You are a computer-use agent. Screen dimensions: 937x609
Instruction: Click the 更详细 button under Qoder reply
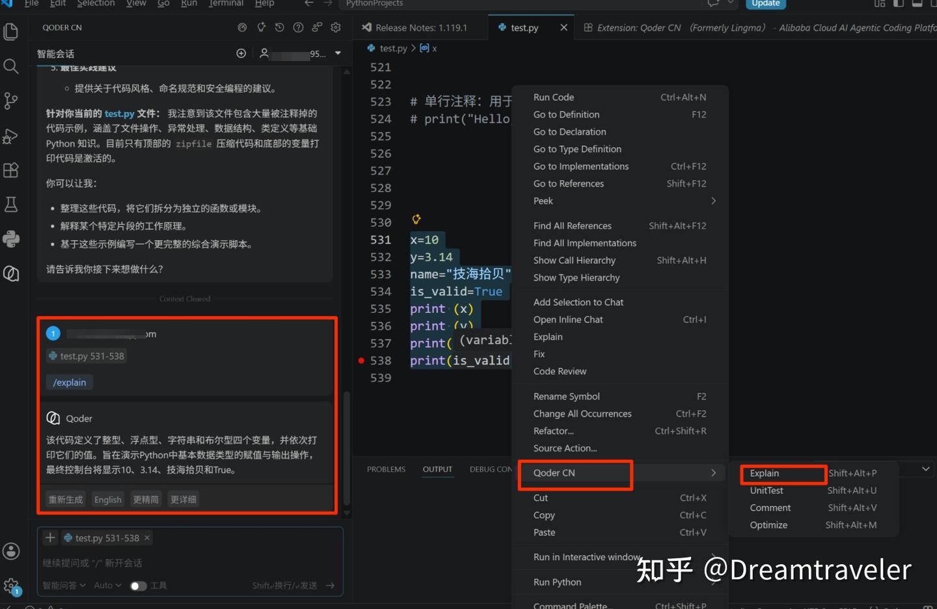point(183,500)
